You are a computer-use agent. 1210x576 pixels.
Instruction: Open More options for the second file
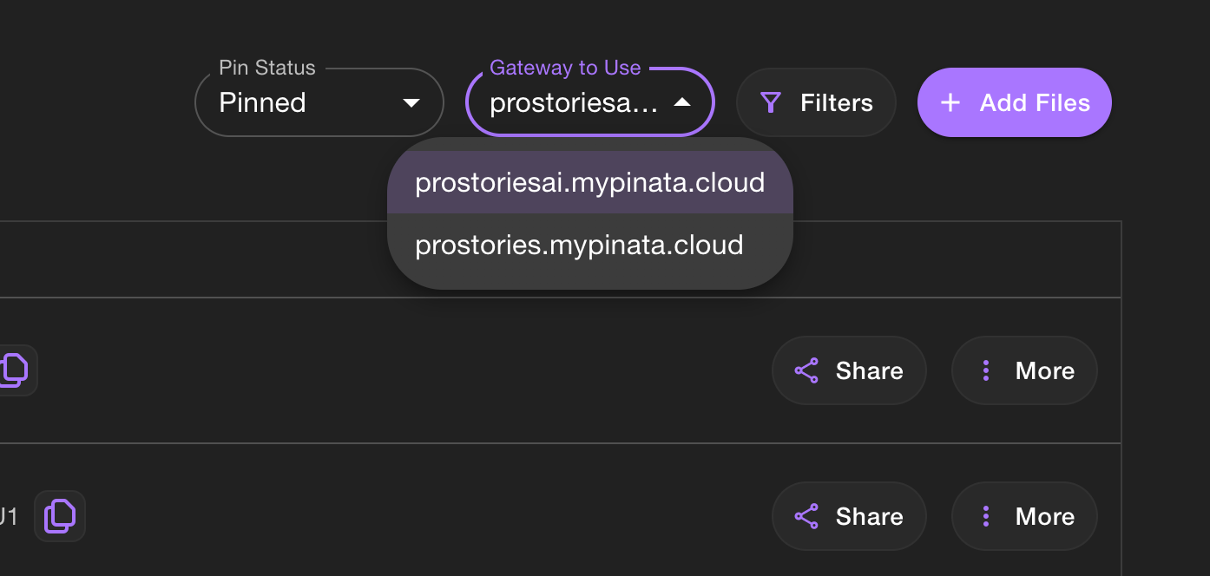coord(1024,516)
